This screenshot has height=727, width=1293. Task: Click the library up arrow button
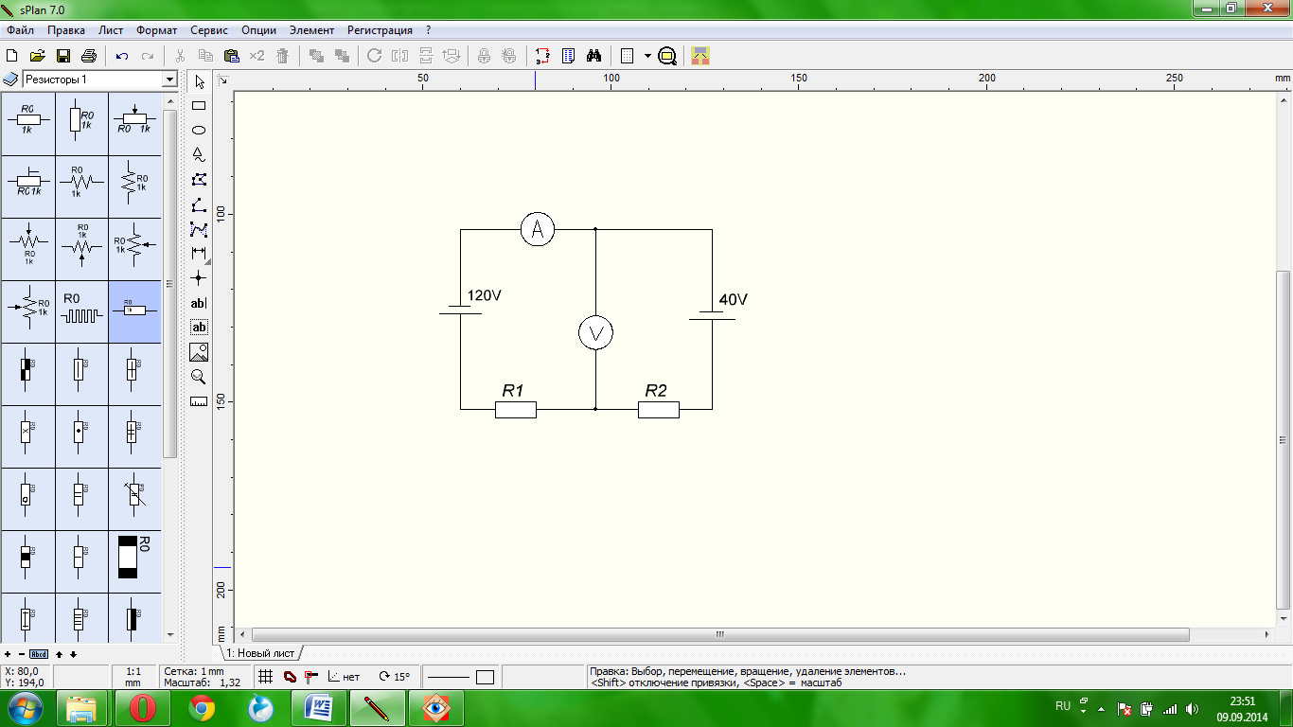click(x=59, y=654)
